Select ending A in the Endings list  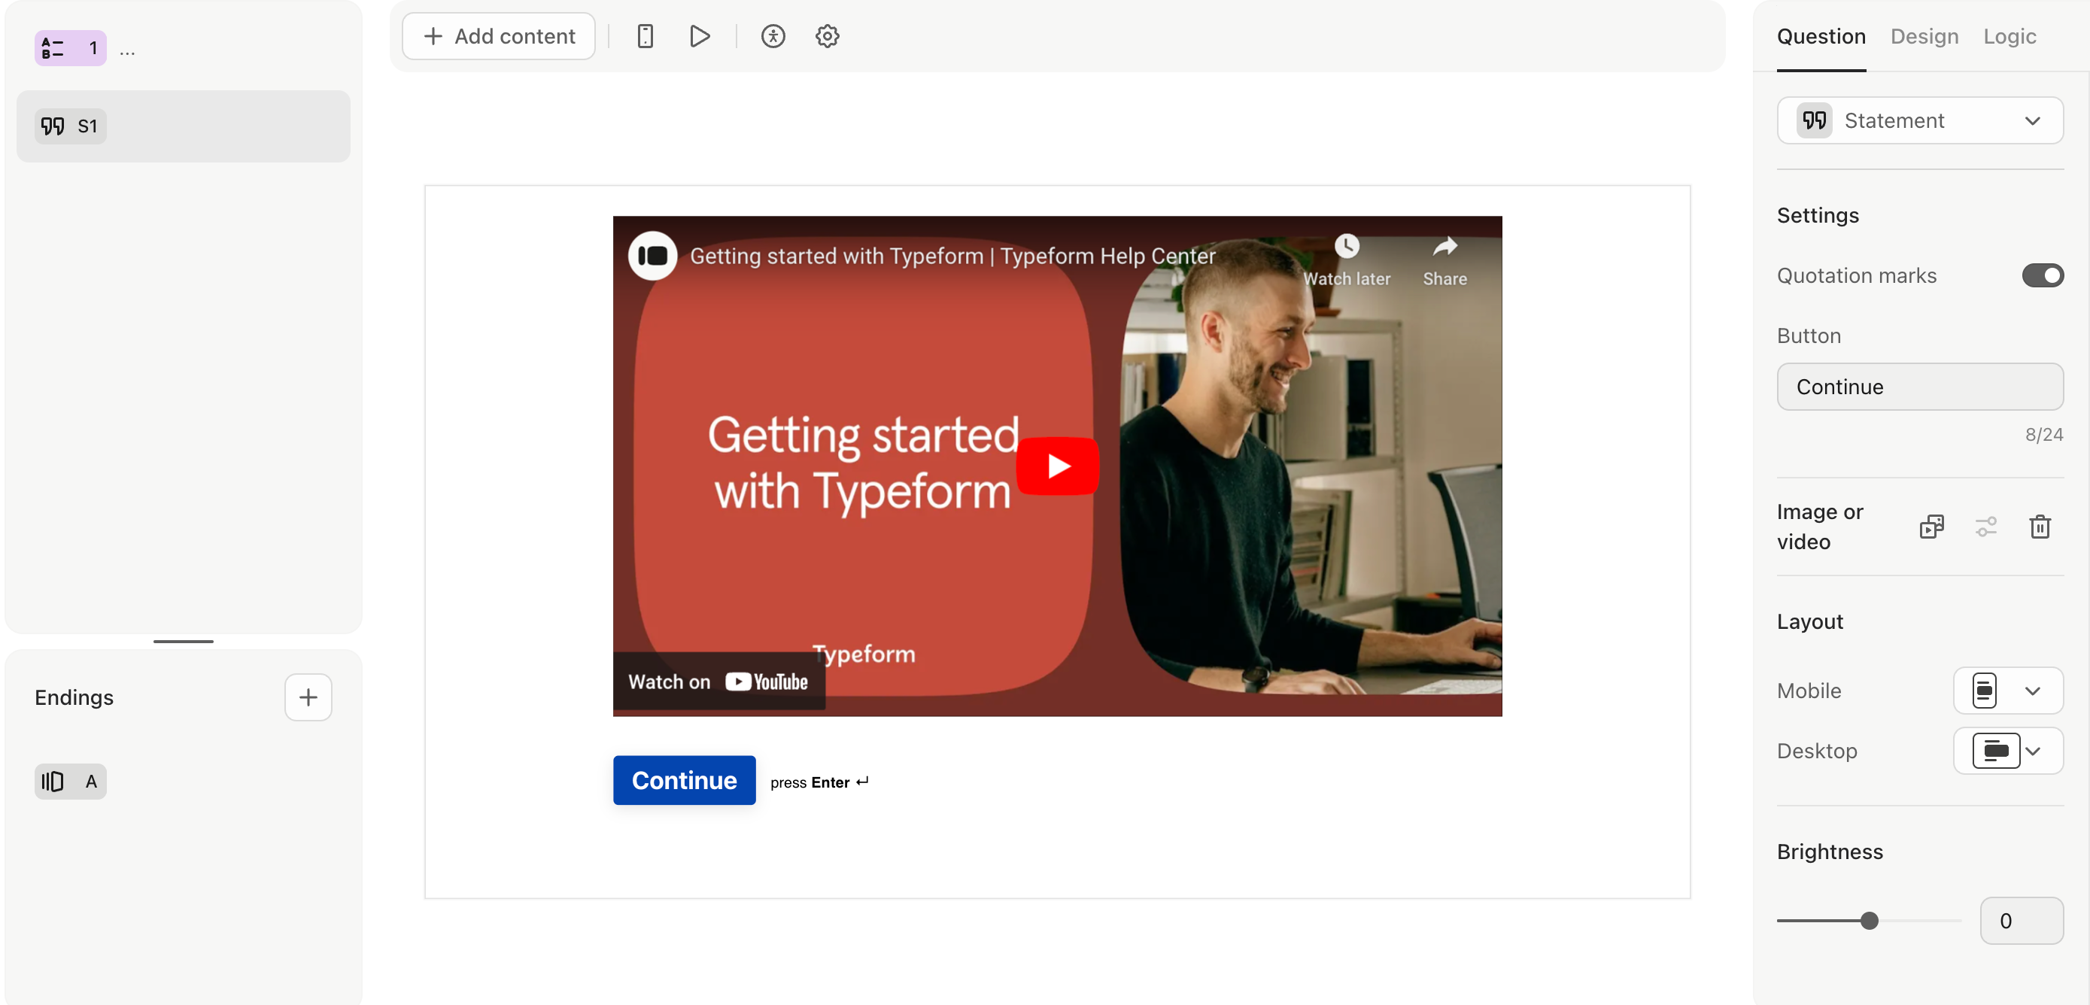71,781
